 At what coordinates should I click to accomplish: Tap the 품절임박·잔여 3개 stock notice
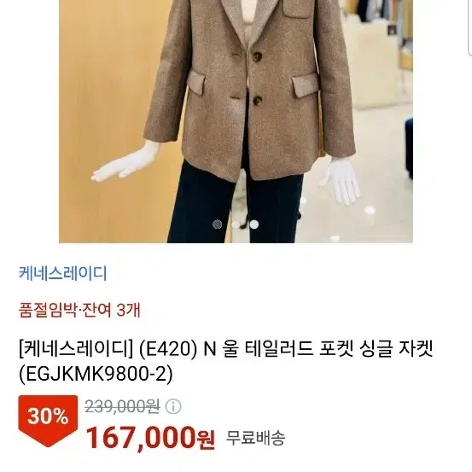tap(79, 310)
